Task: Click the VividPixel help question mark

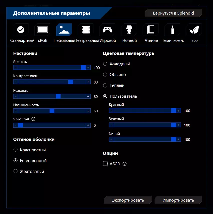Action: pos(34,119)
